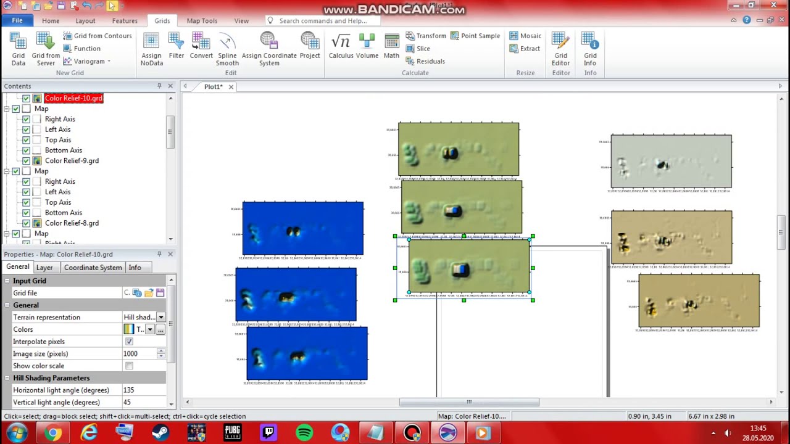The height and width of the screenshot is (444, 790).
Task: Collapse Hill Shading Parameters section
Action: click(x=7, y=378)
